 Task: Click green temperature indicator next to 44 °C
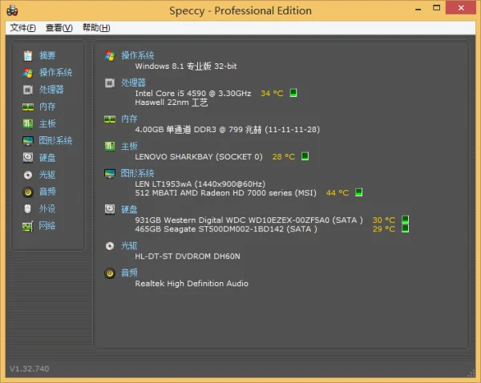click(358, 192)
